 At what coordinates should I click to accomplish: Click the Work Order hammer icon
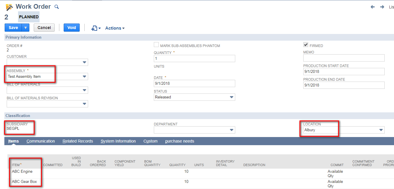8,7
